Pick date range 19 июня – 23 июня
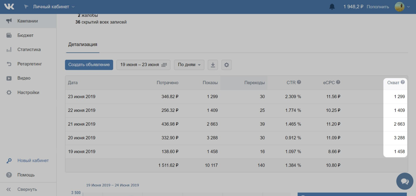 [143, 65]
